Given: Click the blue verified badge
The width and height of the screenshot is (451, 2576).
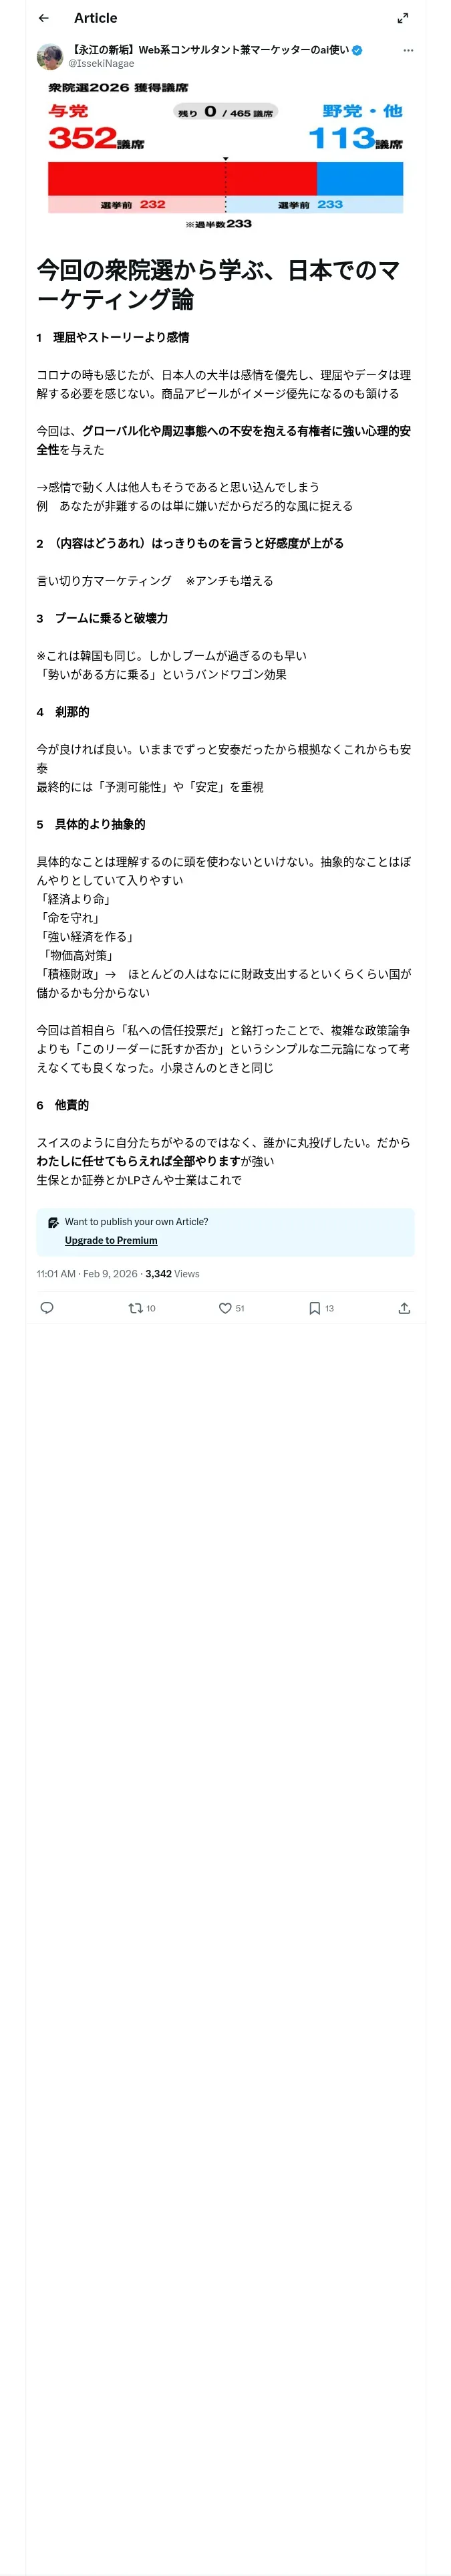Looking at the screenshot, I should click(x=357, y=50).
